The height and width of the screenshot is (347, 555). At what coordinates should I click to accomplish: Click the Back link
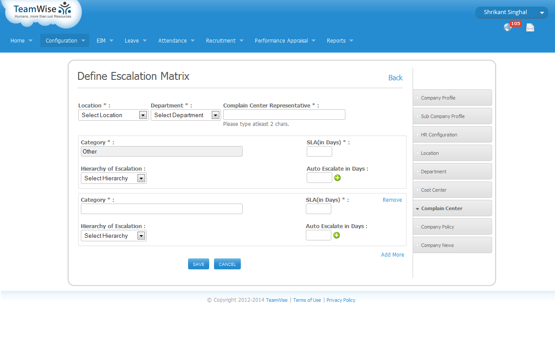(x=395, y=78)
